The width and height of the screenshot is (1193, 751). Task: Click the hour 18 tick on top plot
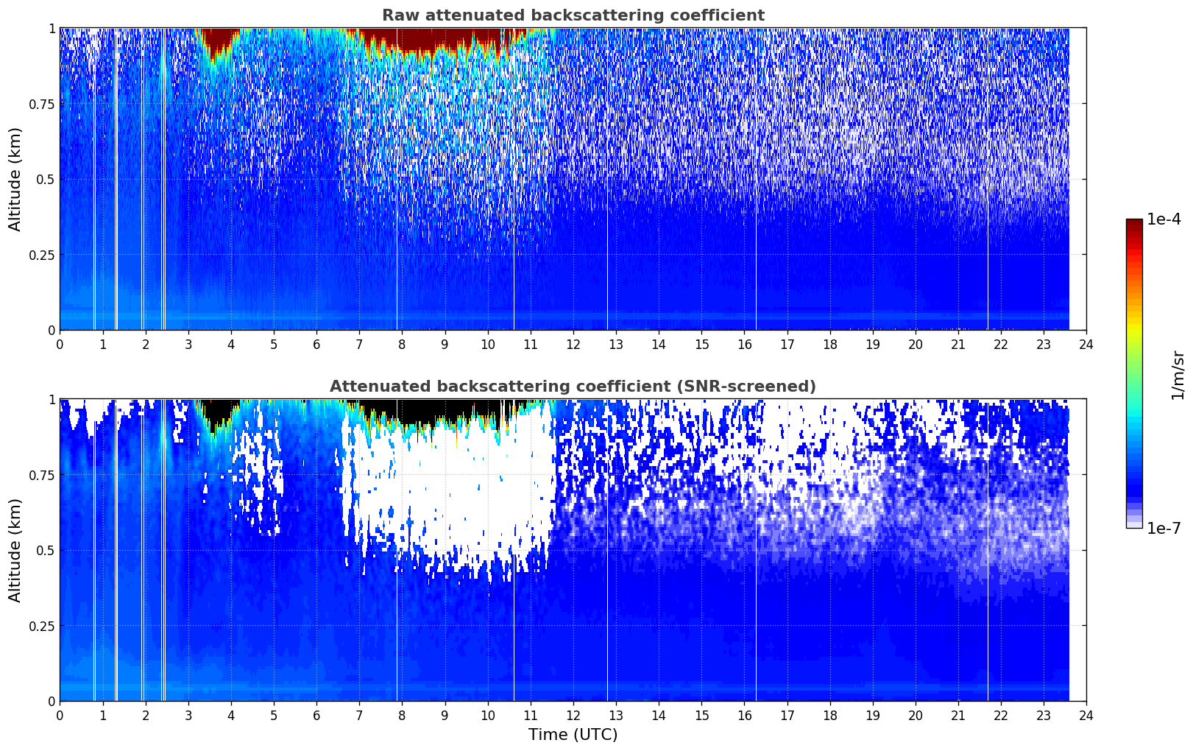coord(830,345)
